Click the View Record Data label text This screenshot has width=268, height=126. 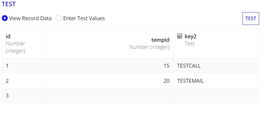click(x=30, y=18)
